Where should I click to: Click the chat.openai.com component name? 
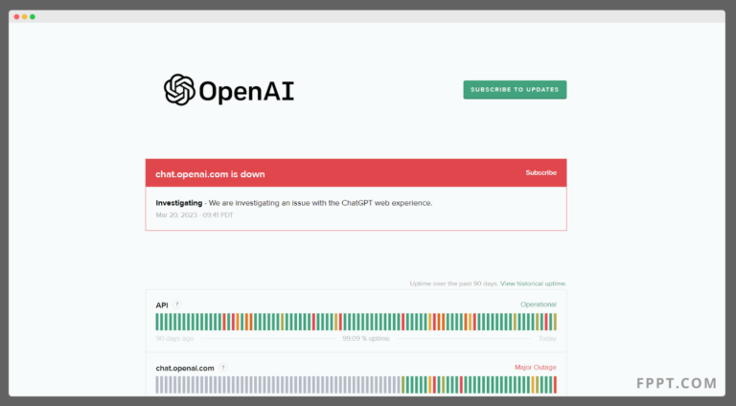(185, 368)
